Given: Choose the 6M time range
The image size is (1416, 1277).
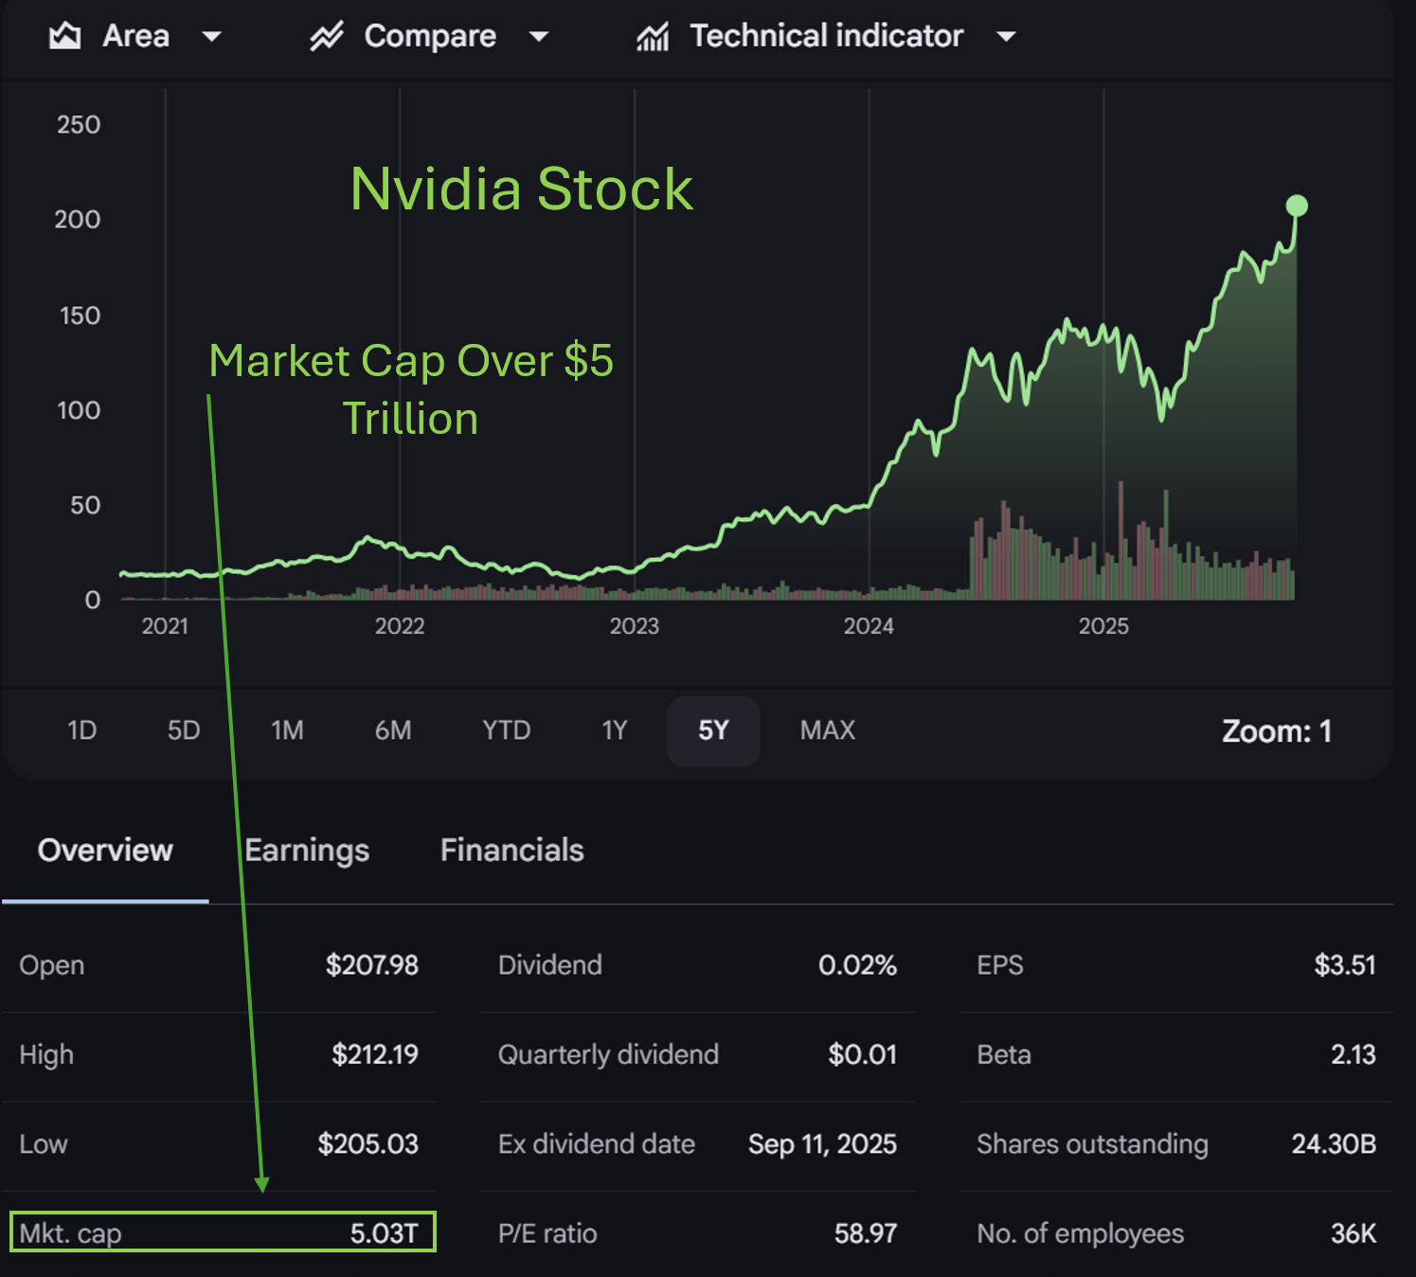Looking at the screenshot, I should pos(393,730).
